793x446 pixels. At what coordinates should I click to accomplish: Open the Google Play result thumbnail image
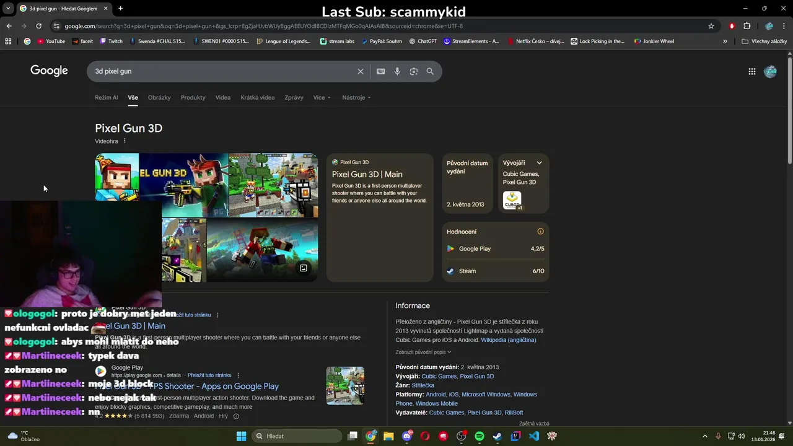[345, 385]
